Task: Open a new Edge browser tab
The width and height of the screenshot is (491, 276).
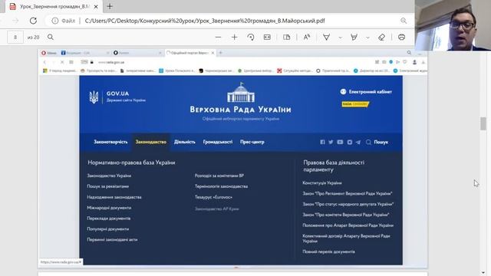Action: point(110,6)
